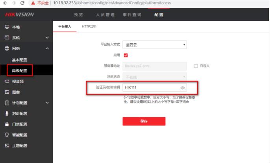
Task: Open the 注册状态 dropdown
Action: (155, 76)
